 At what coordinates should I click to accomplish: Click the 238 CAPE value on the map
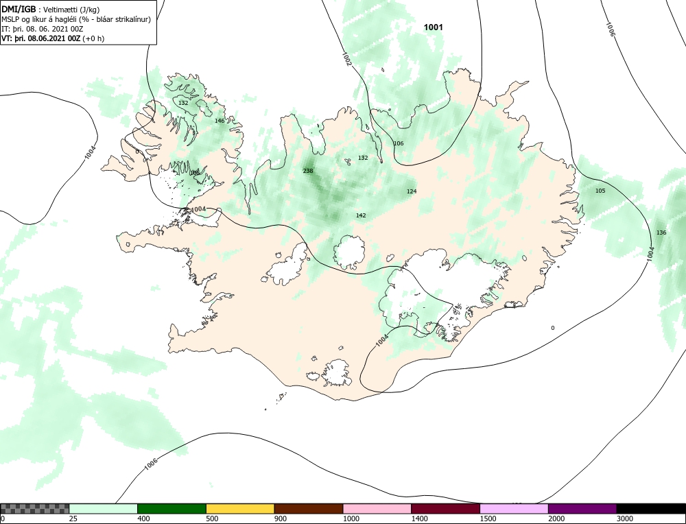click(x=308, y=171)
